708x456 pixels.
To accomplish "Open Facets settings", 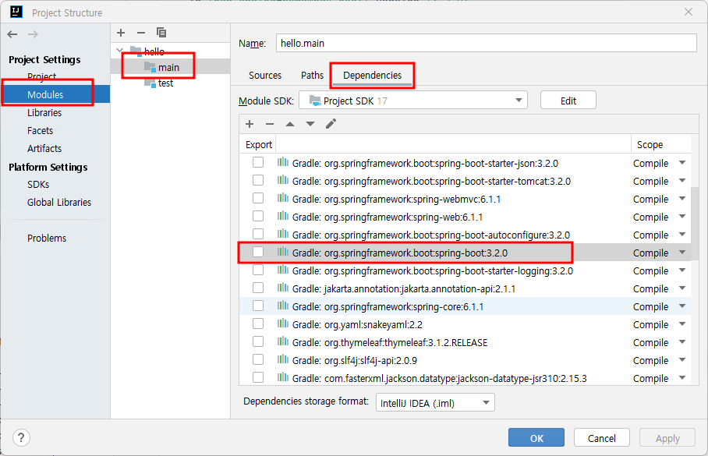I will point(41,131).
